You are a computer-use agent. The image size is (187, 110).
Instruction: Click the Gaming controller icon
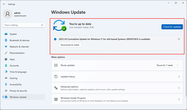pyautogui.click(x=6, y=78)
